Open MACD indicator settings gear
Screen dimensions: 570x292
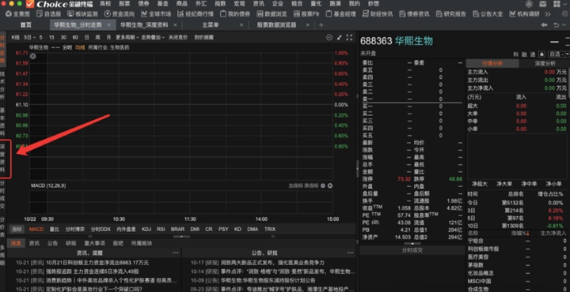pyautogui.click(x=323, y=185)
